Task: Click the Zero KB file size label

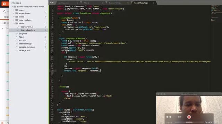Action: pos(208,122)
